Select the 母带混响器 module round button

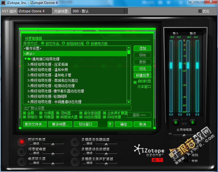pos(21,151)
